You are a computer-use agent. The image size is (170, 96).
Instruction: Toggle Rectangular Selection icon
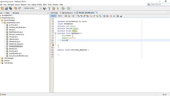[90, 16]
